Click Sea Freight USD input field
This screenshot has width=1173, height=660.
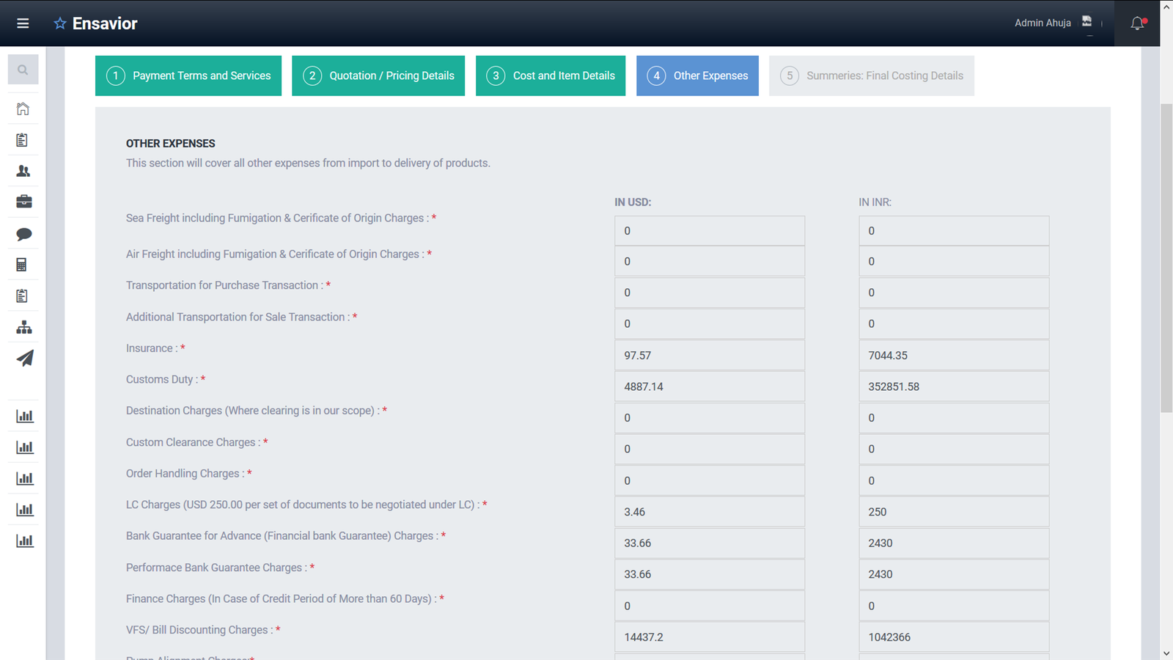pyautogui.click(x=709, y=231)
